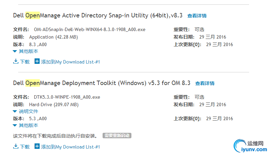Expand 其他版本 under Deployment Toolkit version 5.3
269x155 pixels.
tap(25, 125)
